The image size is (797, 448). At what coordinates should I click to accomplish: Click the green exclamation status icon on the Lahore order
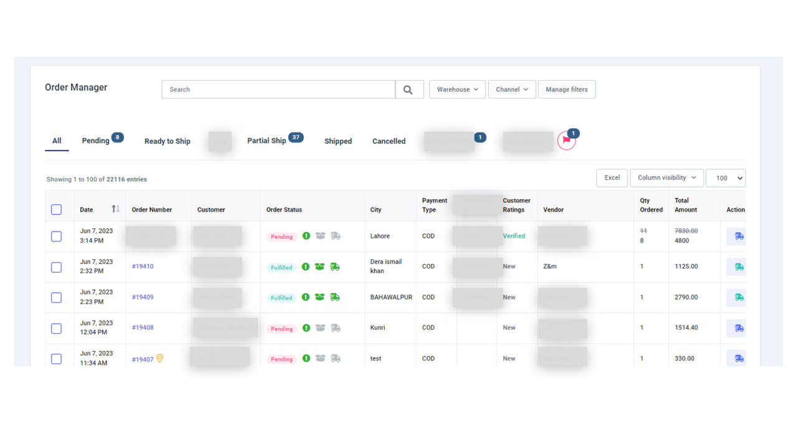point(305,236)
